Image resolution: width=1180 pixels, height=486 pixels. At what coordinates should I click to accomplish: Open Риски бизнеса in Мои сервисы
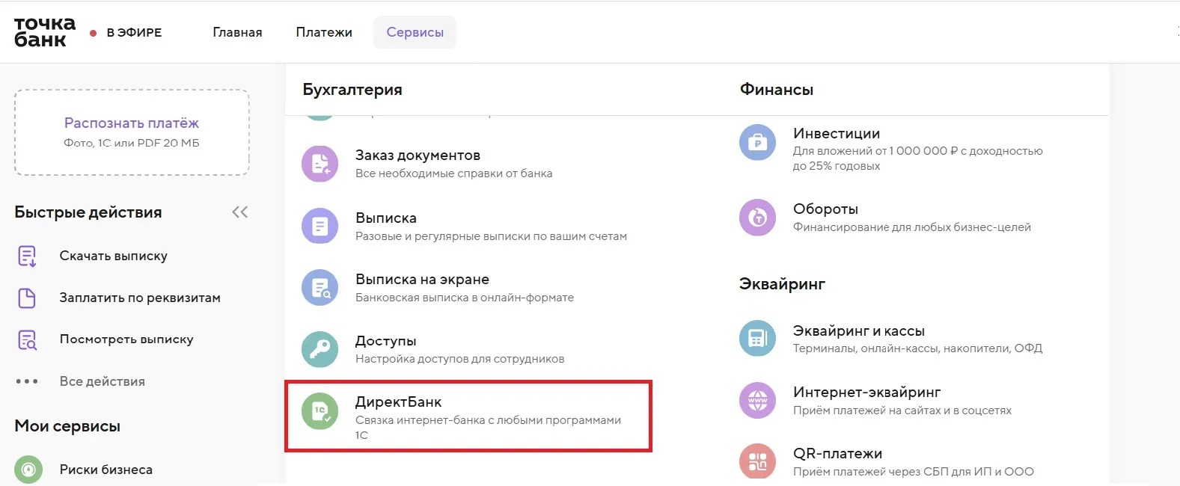pos(106,470)
